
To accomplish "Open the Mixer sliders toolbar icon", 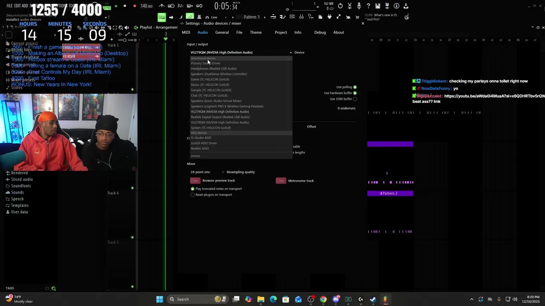I will click(301, 17).
